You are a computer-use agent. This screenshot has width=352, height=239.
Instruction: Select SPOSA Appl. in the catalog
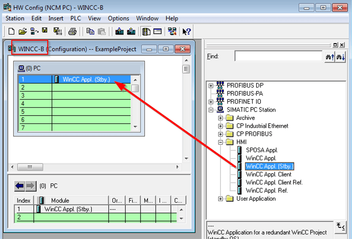pyautogui.click(x=262, y=150)
